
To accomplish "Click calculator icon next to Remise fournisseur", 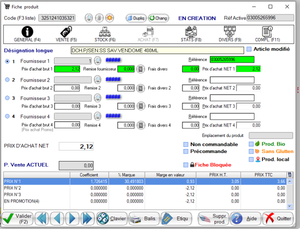I will (x=141, y=69).
